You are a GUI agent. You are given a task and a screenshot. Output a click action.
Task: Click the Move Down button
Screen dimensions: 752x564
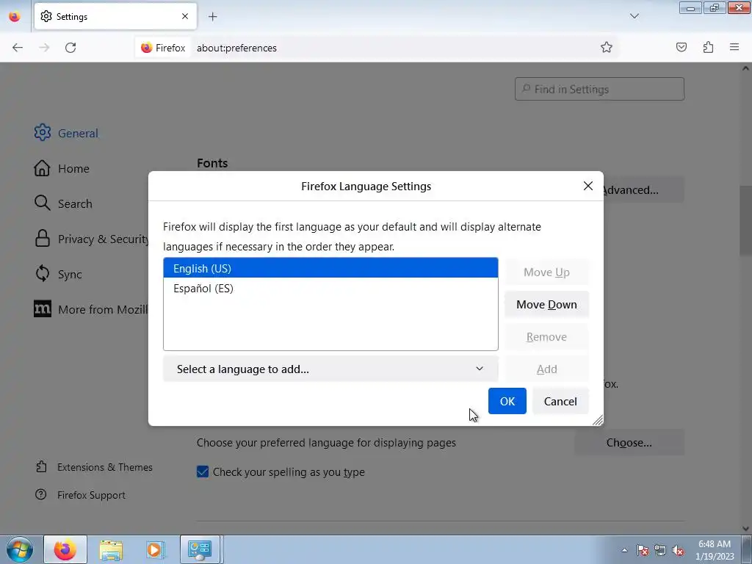[x=546, y=305]
